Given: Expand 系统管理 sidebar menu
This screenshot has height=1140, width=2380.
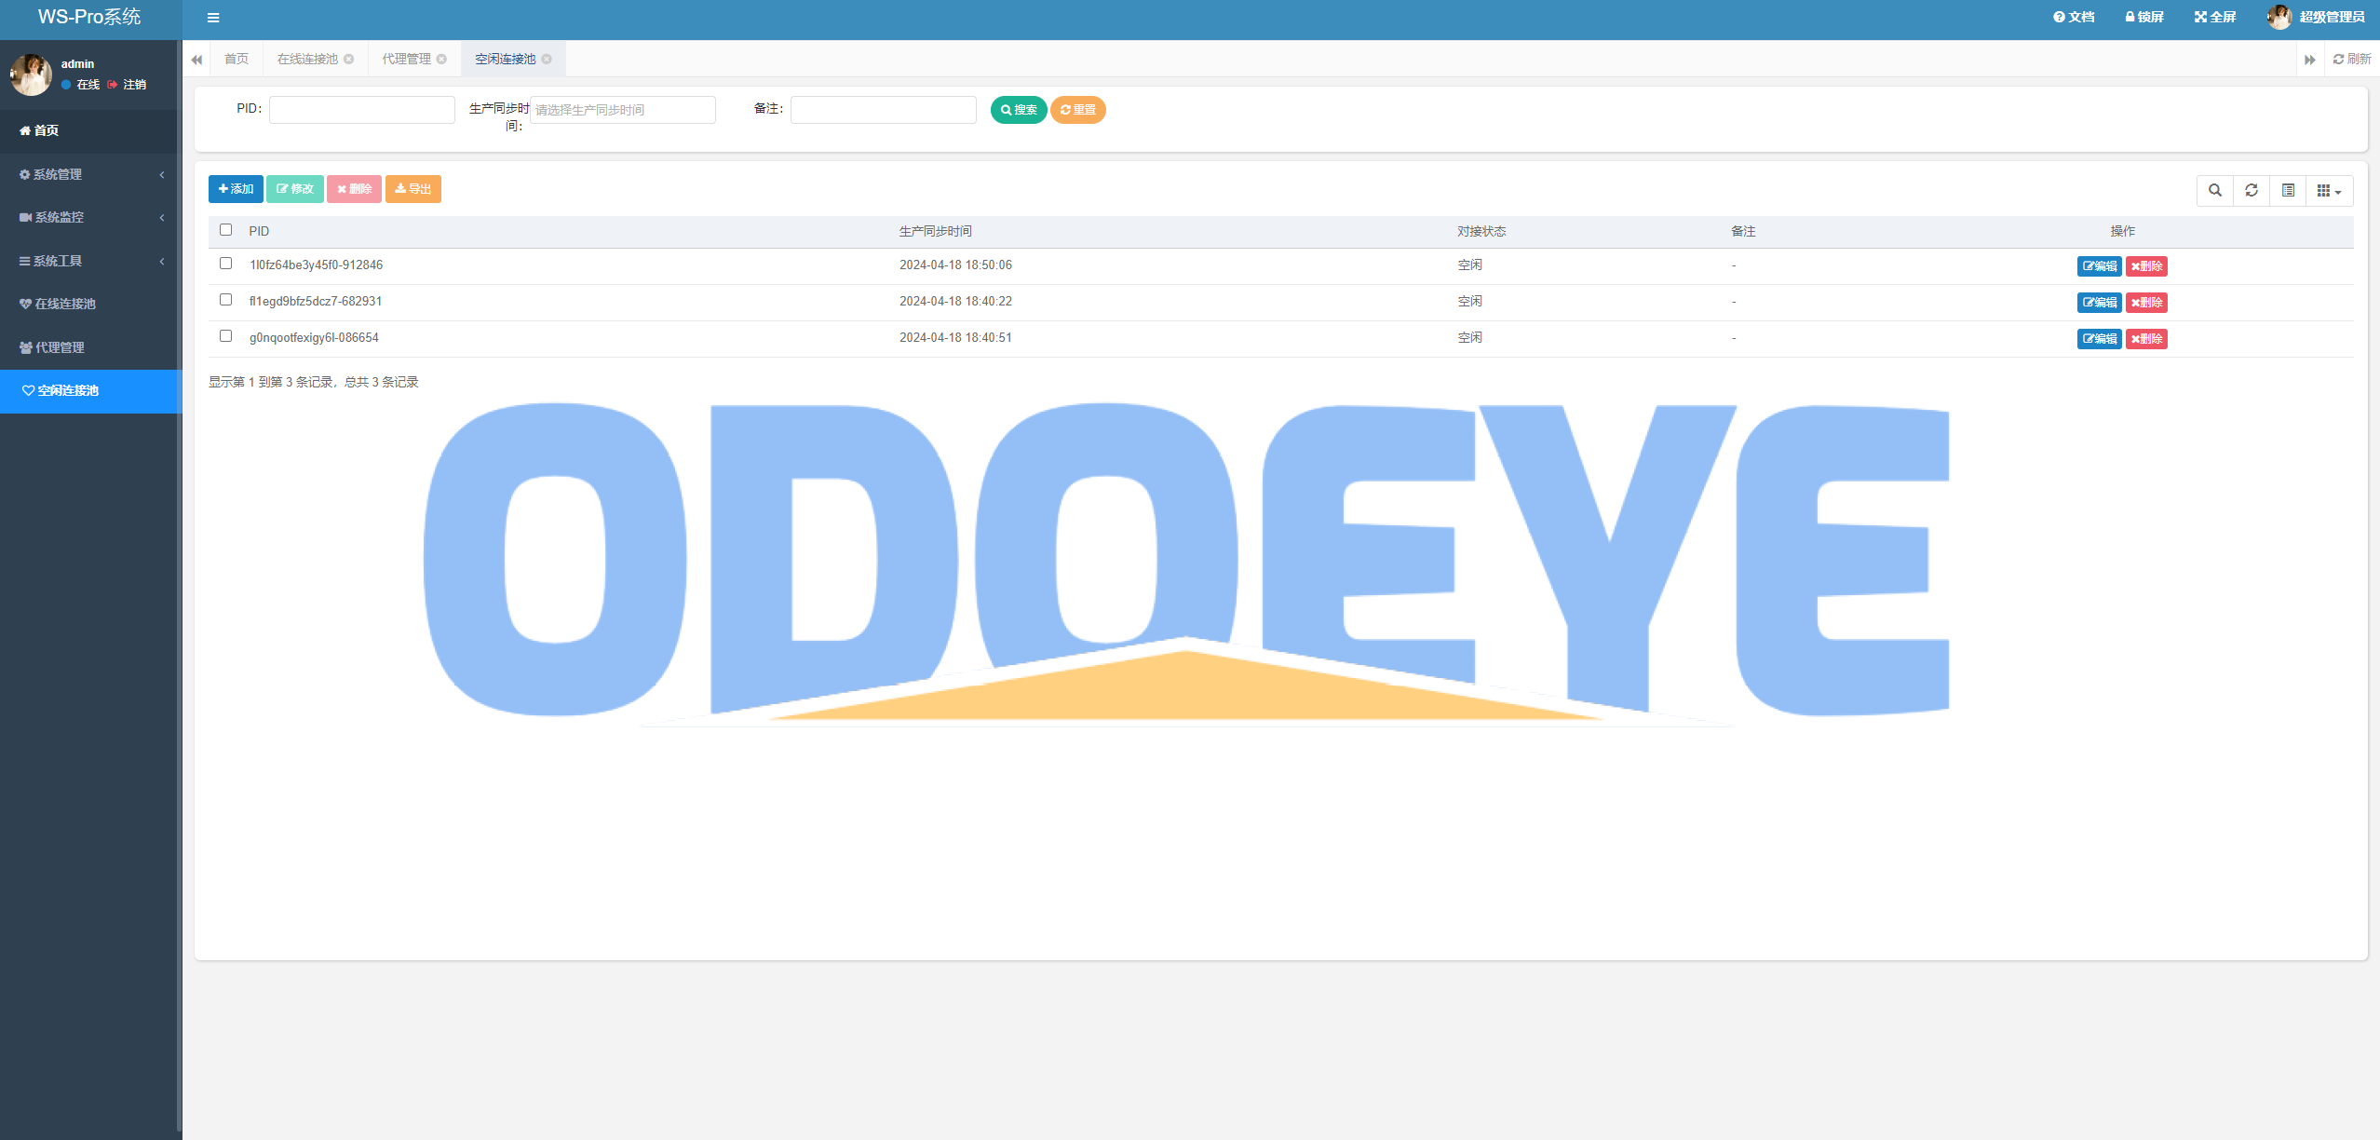Looking at the screenshot, I should pyautogui.click(x=89, y=174).
